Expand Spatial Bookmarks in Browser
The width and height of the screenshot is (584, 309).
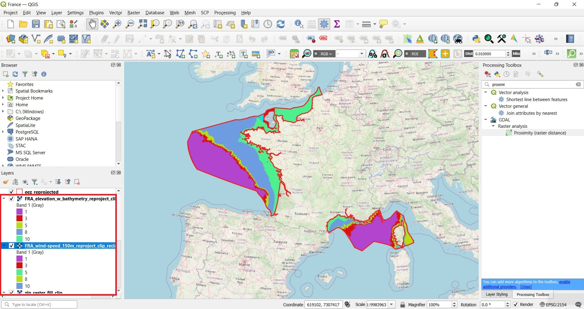pyautogui.click(x=3, y=91)
